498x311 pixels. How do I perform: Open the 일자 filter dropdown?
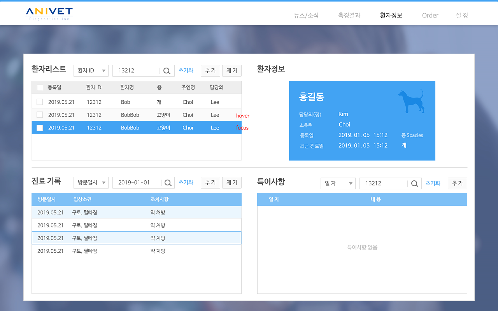point(338,183)
